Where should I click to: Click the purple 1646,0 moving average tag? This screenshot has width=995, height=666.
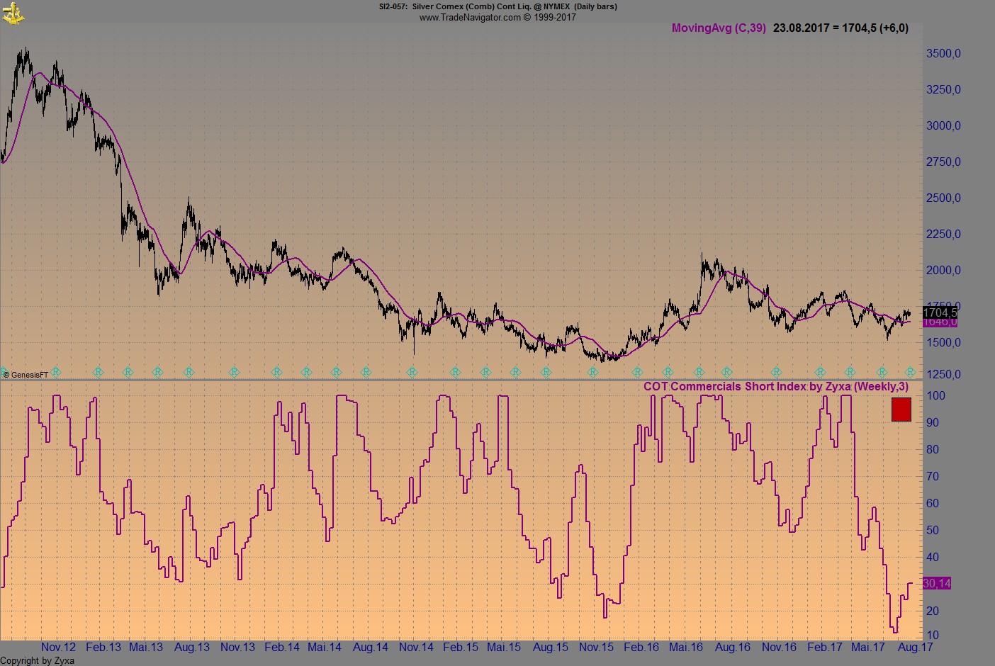[x=940, y=323]
